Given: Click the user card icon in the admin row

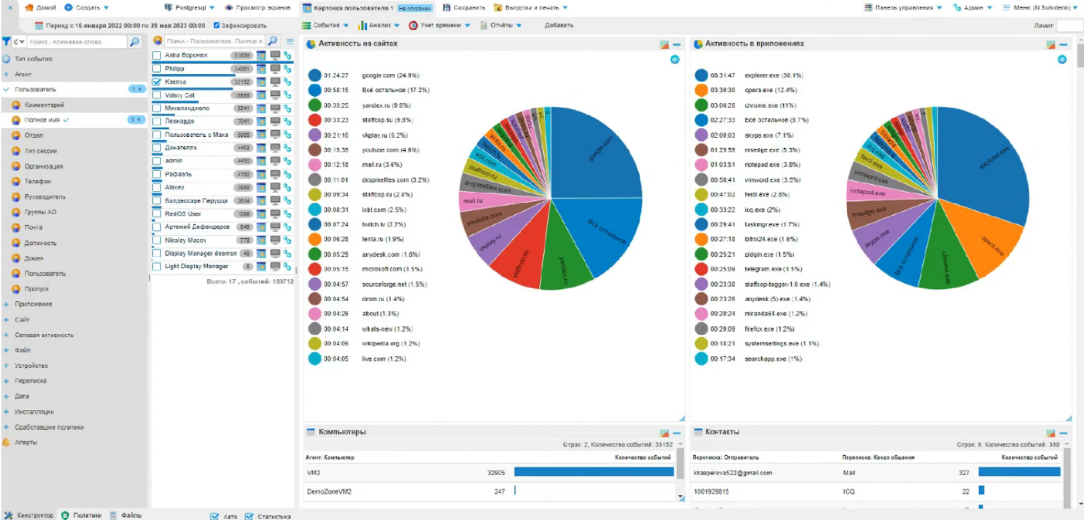Looking at the screenshot, I should (x=261, y=161).
